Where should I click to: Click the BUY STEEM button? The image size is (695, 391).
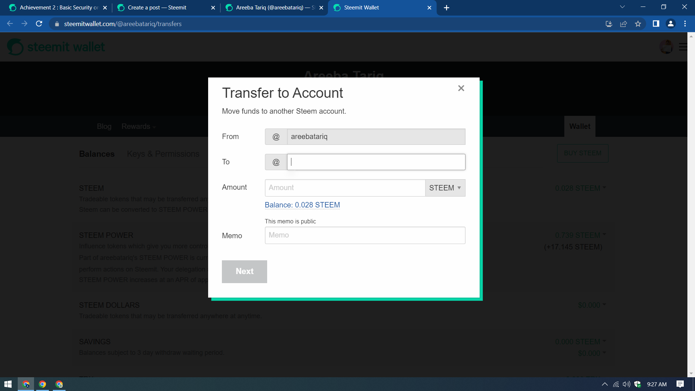point(582,153)
